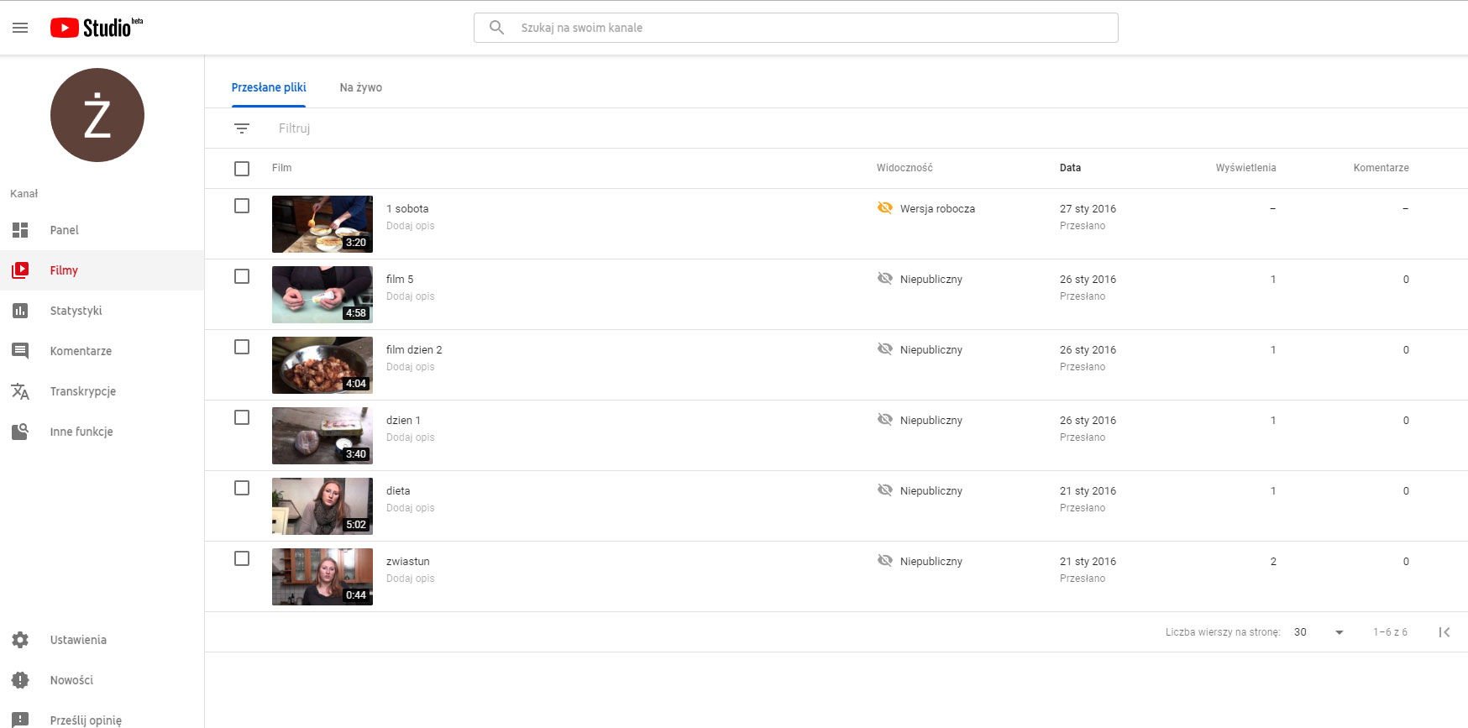The width and height of the screenshot is (1468, 728).
Task: Switch to the "Na żywo" tab
Action: [360, 87]
